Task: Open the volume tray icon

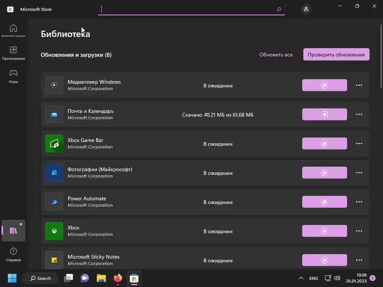Action: pyautogui.click(x=337, y=278)
